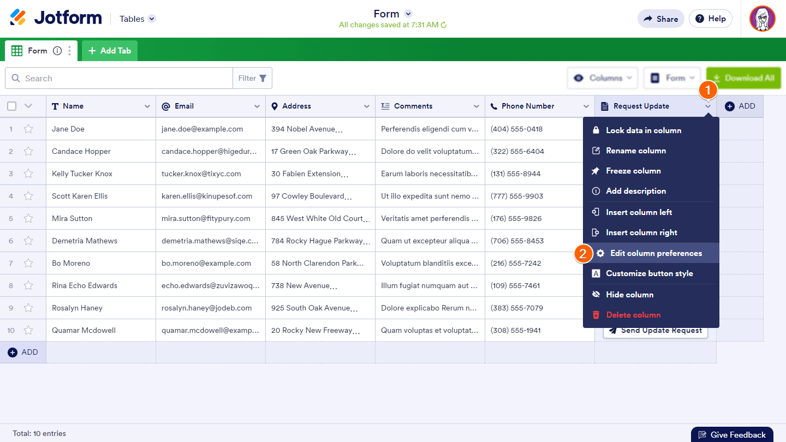Click the Add Tab button
The height and width of the screenshot is (442, 786).
(x=110, y=51)
